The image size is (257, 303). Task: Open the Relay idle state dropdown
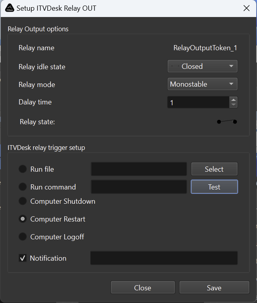203,66
